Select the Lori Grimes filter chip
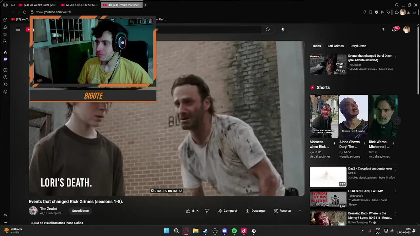This screenshot has height=236, width=420. point(336,46)
